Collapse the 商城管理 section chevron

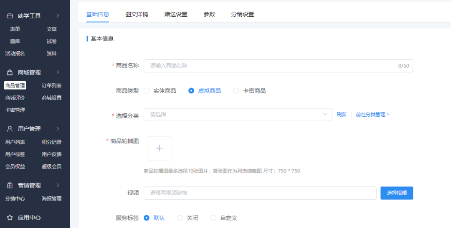tap(58, 72)
